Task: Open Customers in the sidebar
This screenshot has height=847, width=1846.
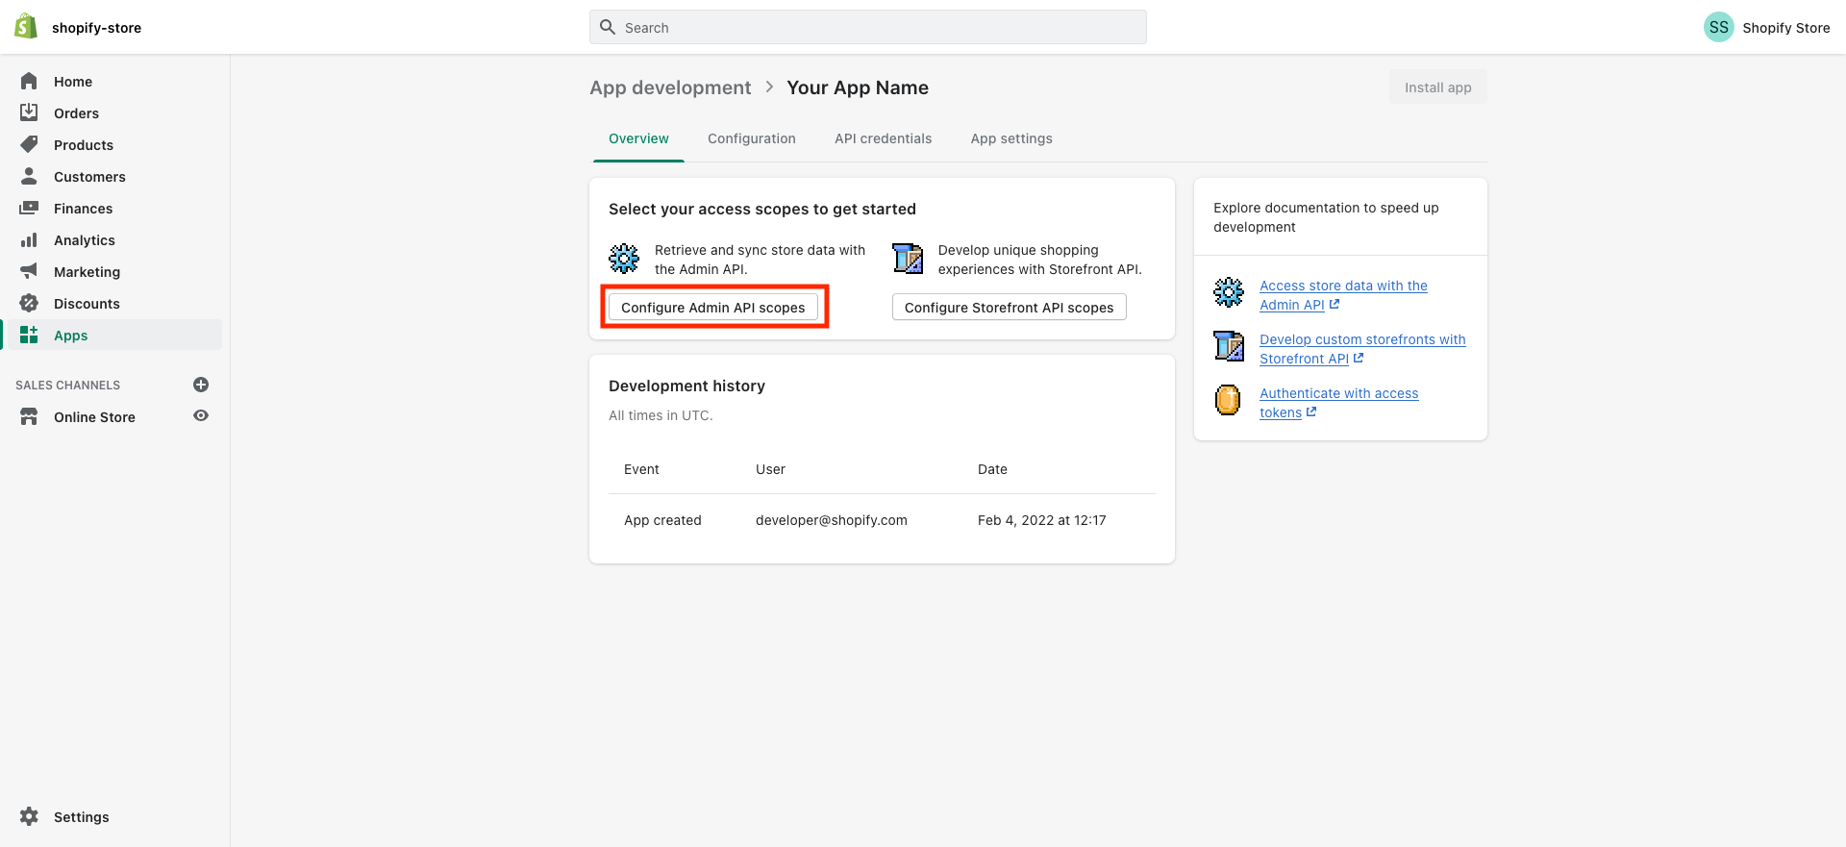Action: 89,177
